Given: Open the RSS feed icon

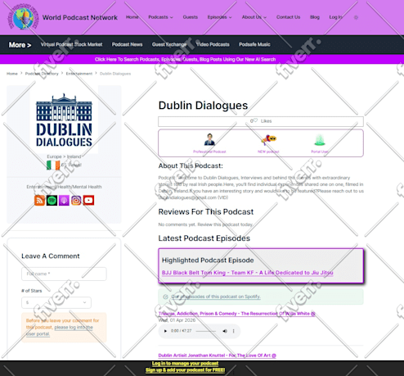Looking at the screenshot, I should tap(39, 200).
